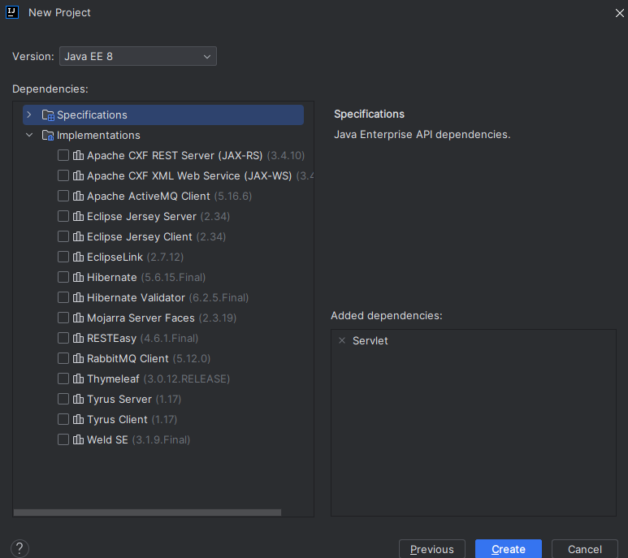628x558 pixels.
Task: Click the Previous button
Action: 432,549
